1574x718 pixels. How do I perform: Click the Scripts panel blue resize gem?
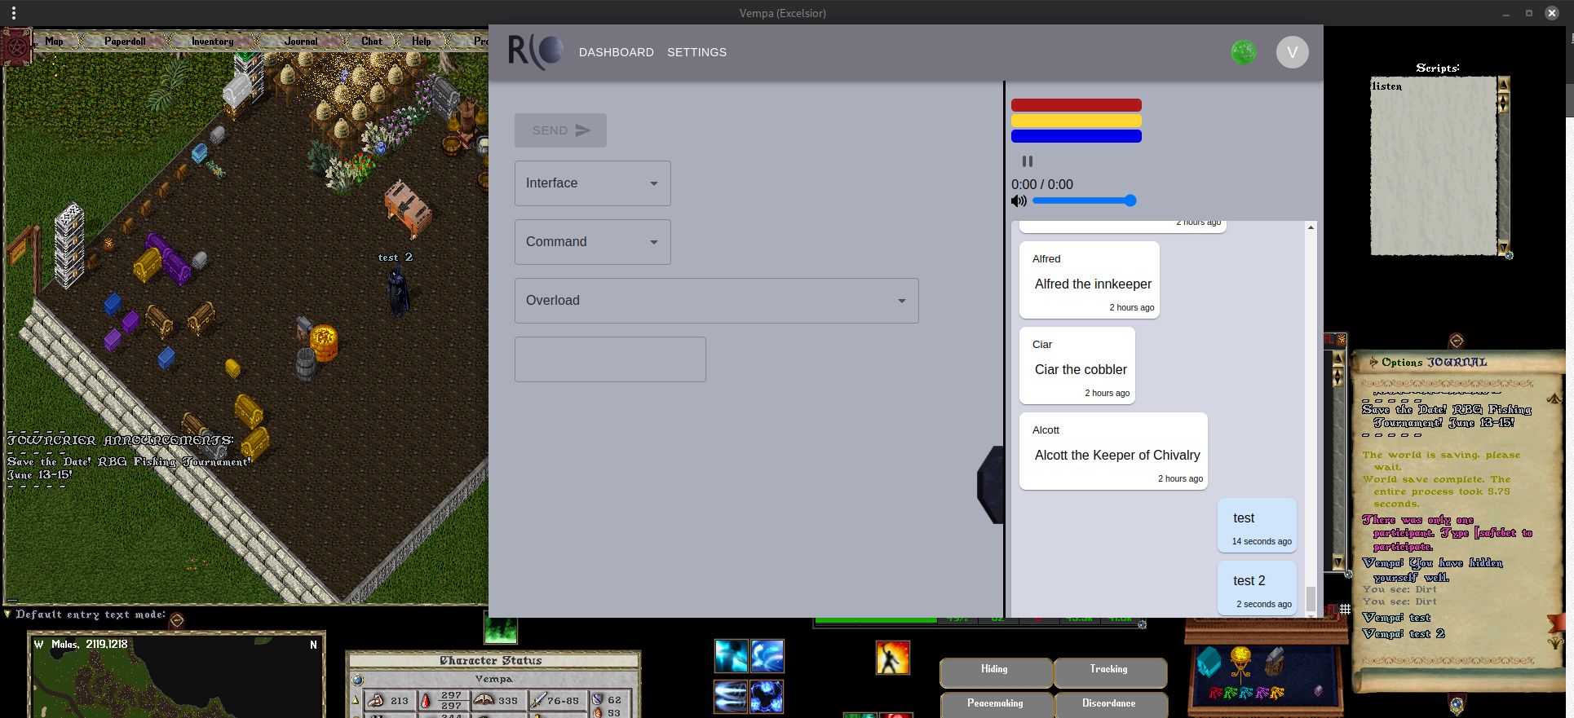pos(1509,256)
